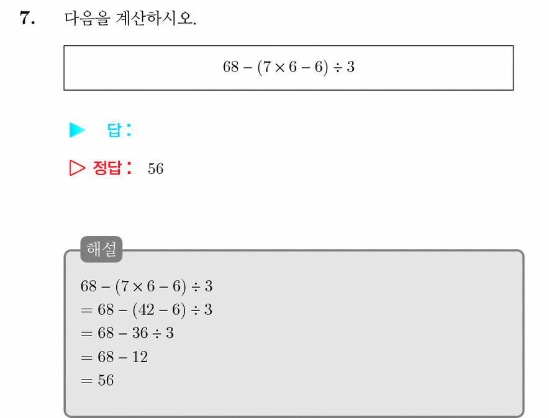This screenshot has width=549, height=418.
Task: Click the first line of the solution
Action: 147,286
